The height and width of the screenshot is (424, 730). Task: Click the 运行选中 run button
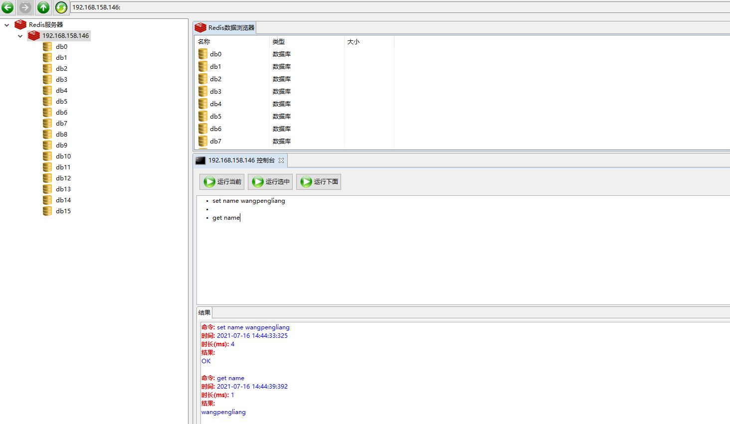point(270,182)
